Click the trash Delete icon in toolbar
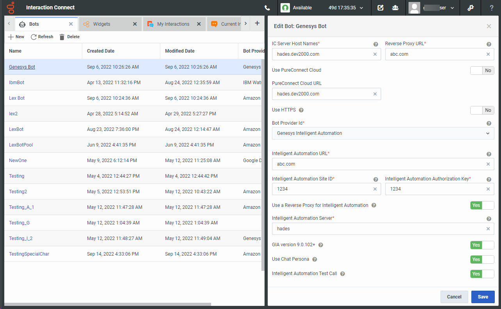This screenshot has height=309, width=501. coord(62,37)
